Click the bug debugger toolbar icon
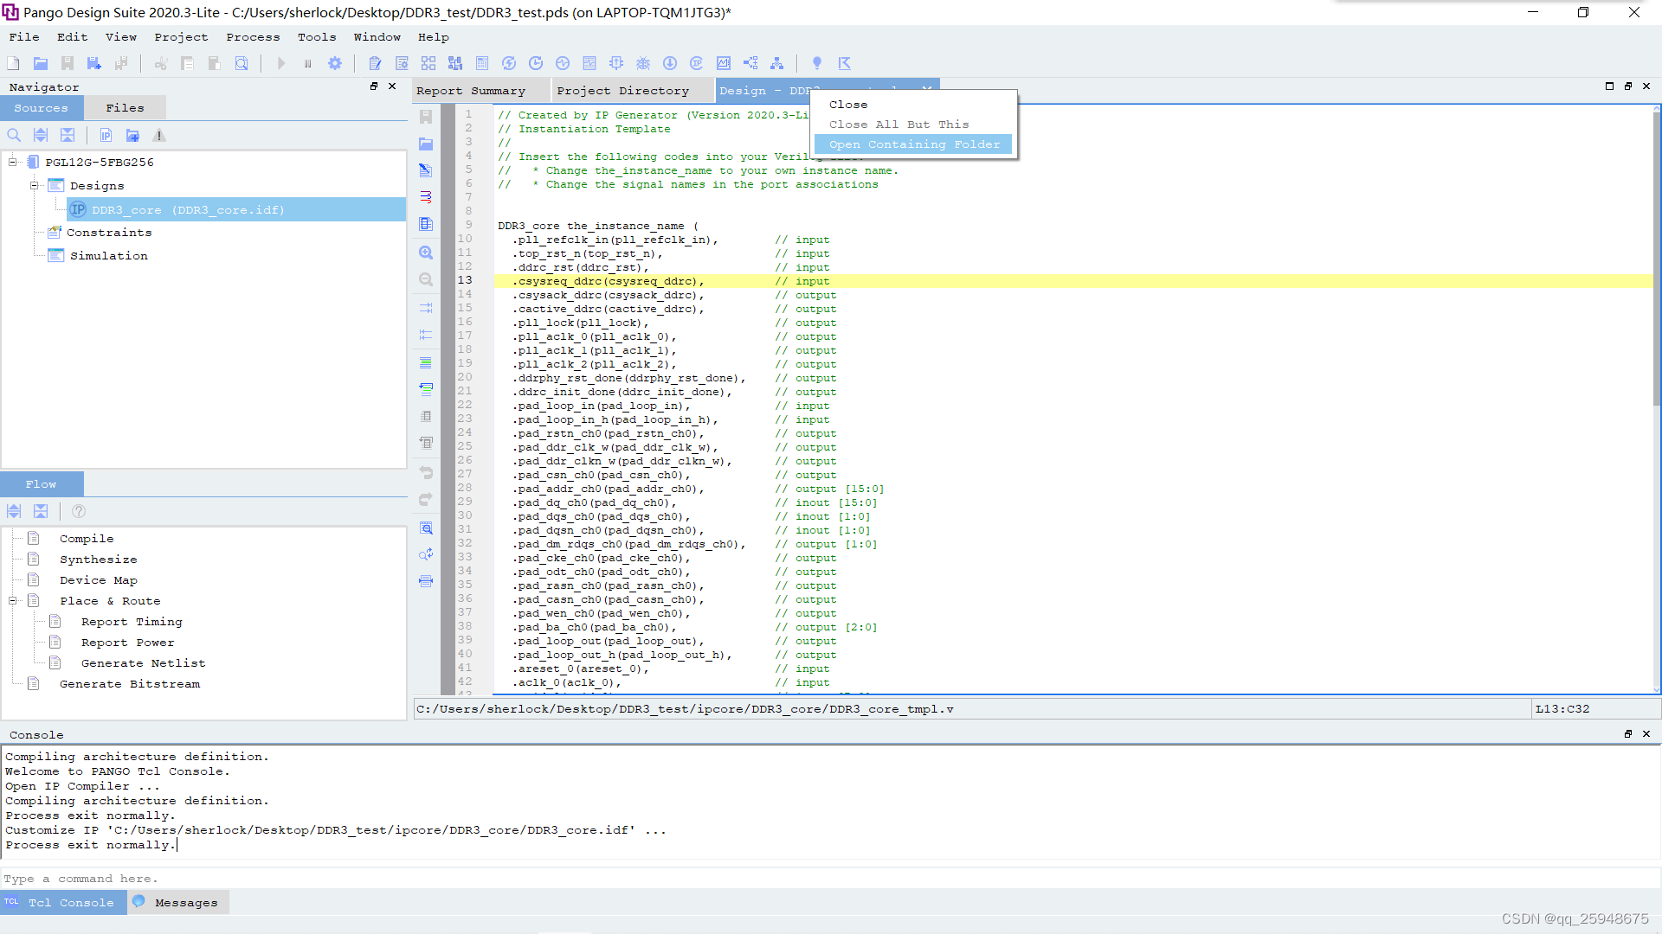Image resolution: width=1662 pixels, height=934 pixels. [643, 63]
